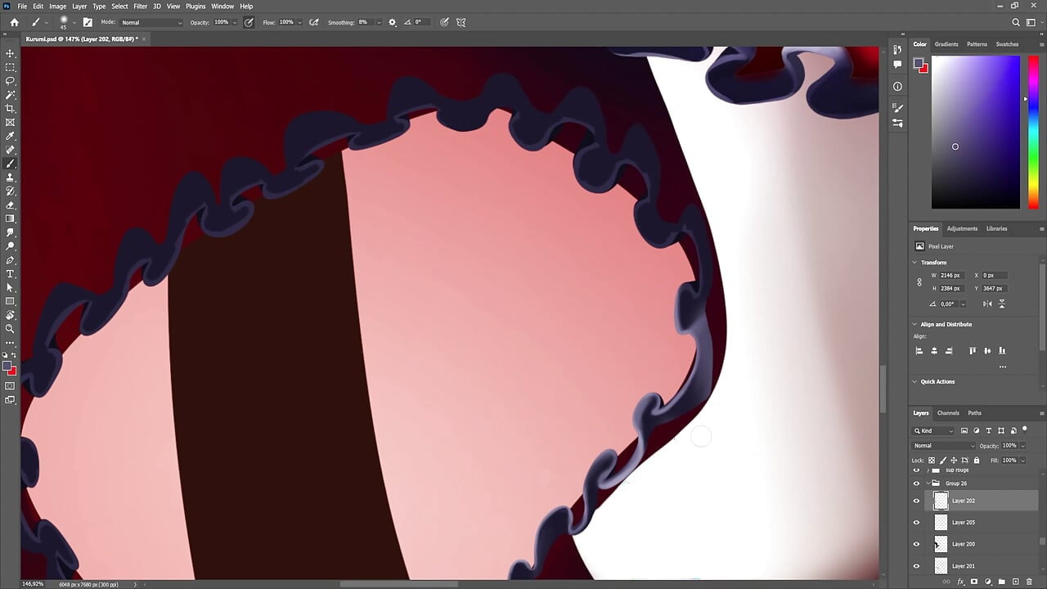Add layer style via fx icon
This screenshot has width=1047, height=589.
point(961,582)
